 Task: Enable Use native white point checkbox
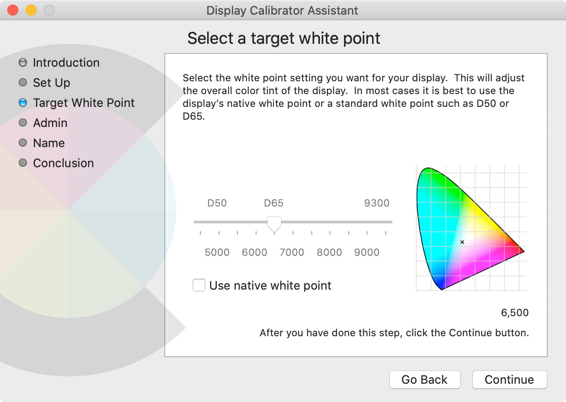[x=199, y=286]
